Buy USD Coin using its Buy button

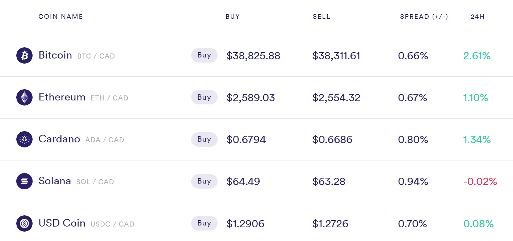tap(204, 223)
